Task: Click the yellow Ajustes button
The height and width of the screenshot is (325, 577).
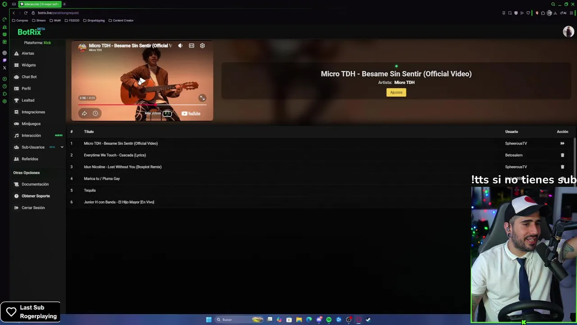Action: pyautogui.click(x=396, y=92)
